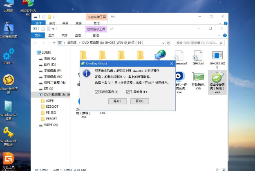Click the 光盘映像工具 ribbon header
This screenshot has height=171, width=255.
click(x=96, y=17)
